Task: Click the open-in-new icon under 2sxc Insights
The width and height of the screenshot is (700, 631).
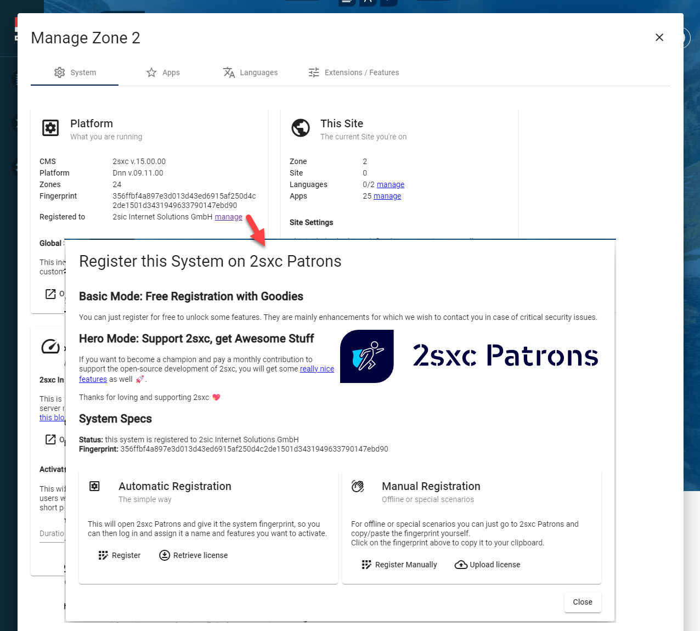Action: (50, 440)
